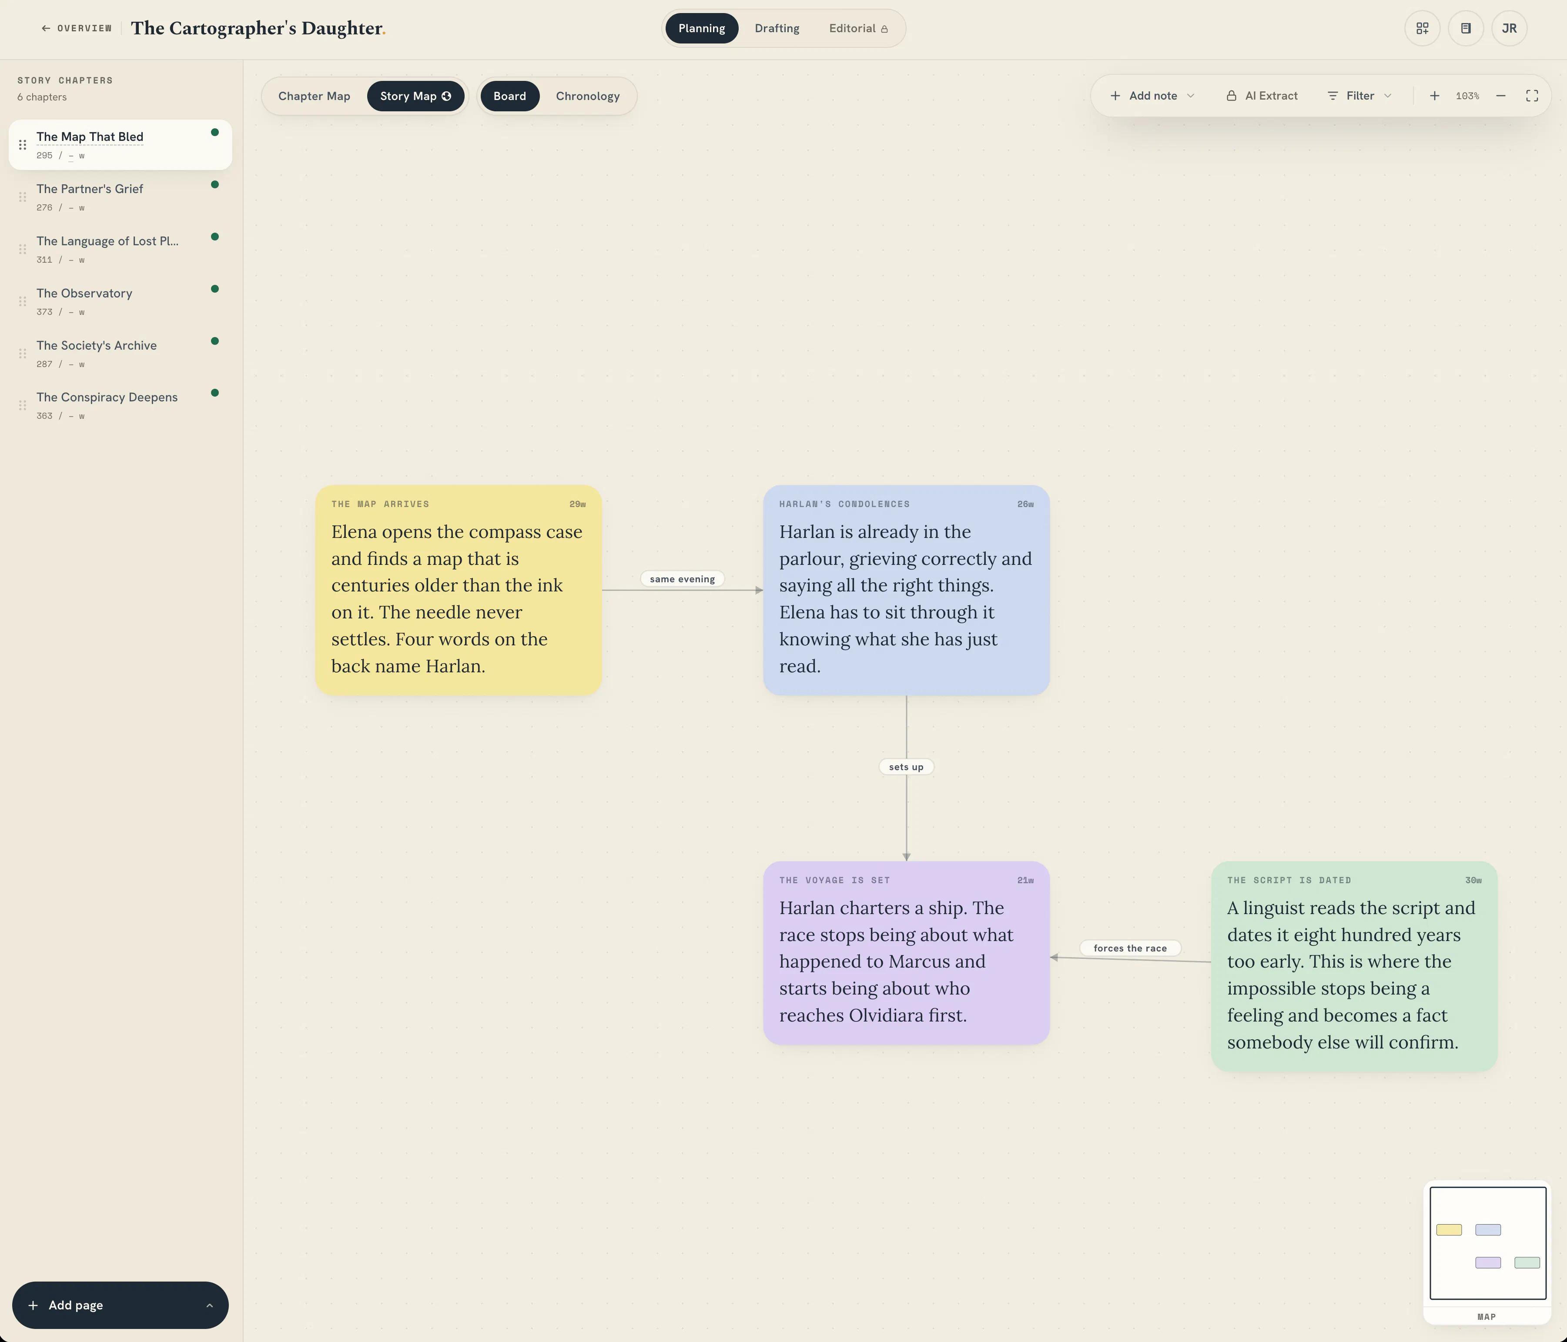Open the Add note dropdown
Image resolution: width=1567 pixels, height=1342 pixels.
1152,96
